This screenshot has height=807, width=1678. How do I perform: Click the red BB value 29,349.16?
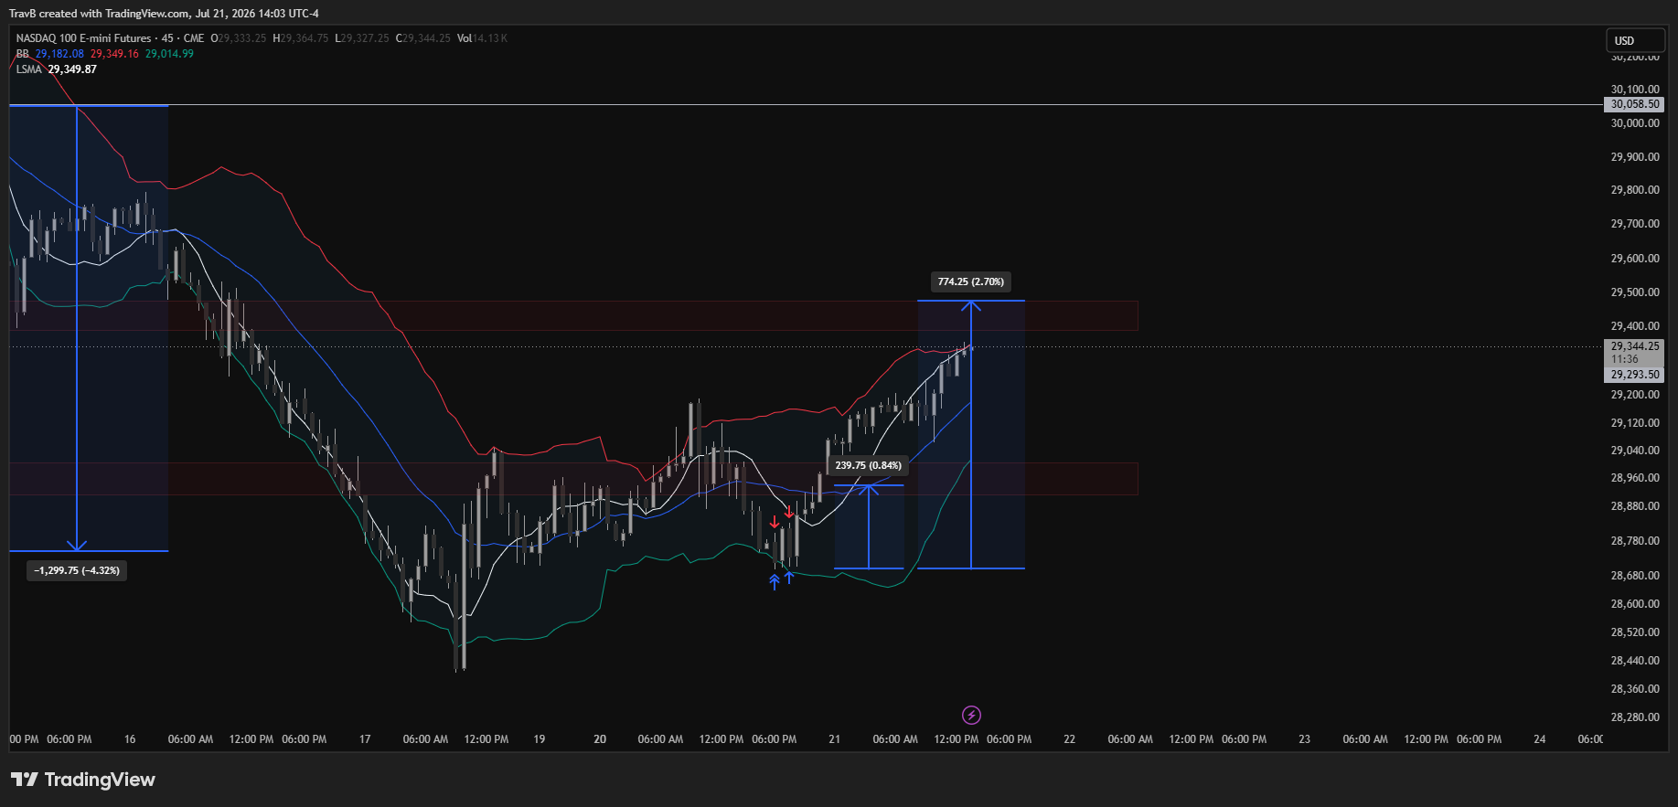(114, 54)
